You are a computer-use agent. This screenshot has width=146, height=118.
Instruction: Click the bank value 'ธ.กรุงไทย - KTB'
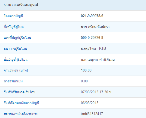[93, 49]
